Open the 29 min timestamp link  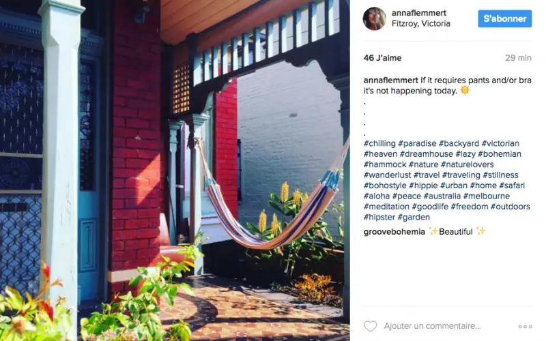pyautogui.click(x=518, y=58)
